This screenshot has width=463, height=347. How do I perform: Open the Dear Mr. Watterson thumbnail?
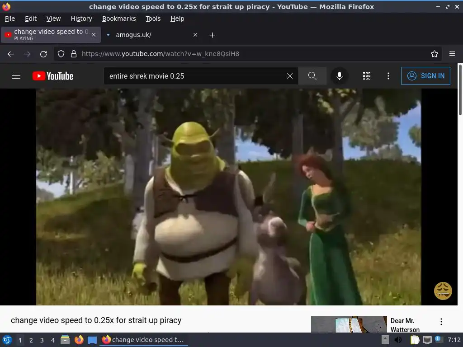click(x=349, y=324)
